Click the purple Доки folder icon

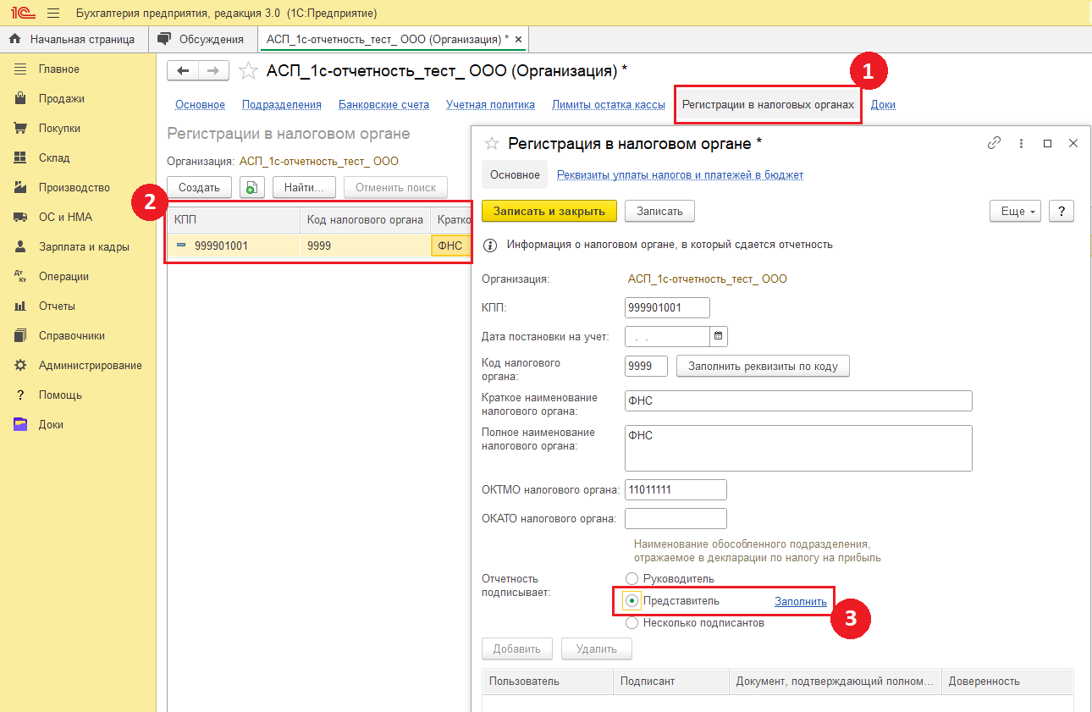pyautogui.click(x=21, y=424)
